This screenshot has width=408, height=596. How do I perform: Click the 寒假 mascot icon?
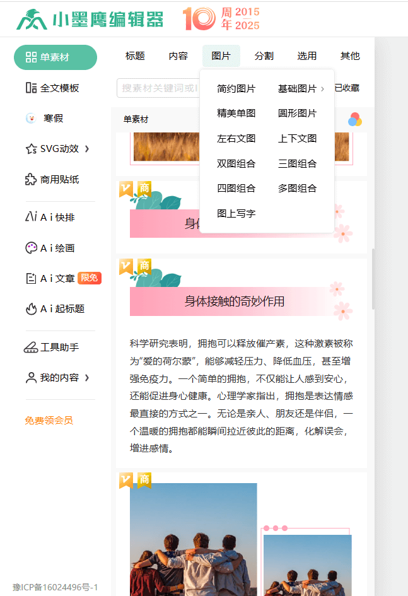point(30,118)
